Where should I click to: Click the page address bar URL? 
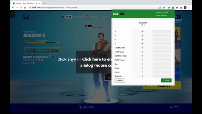pos(55,8)
